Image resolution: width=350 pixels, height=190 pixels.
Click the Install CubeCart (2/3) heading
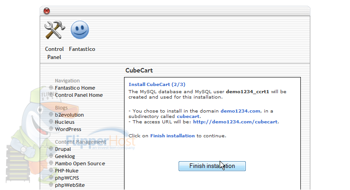pos(157,85)
